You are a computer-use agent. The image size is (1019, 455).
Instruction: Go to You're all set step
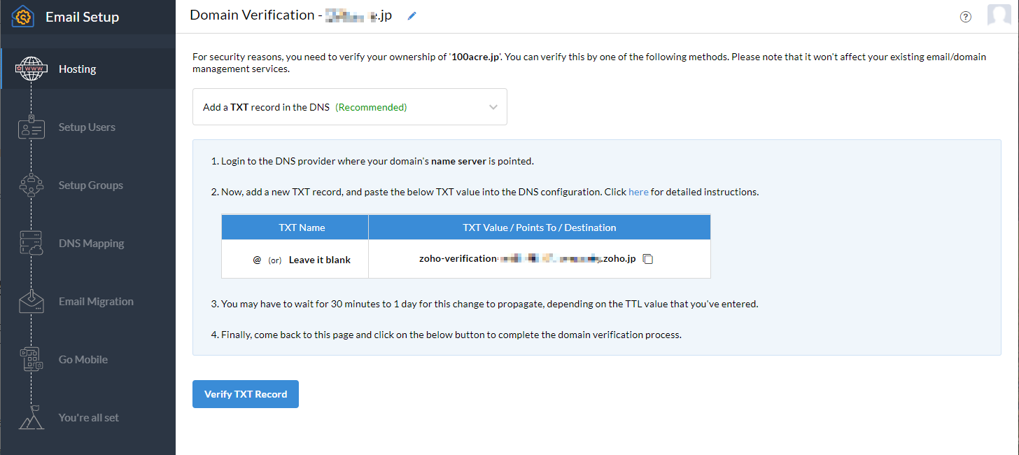click(x=88, y=417)
